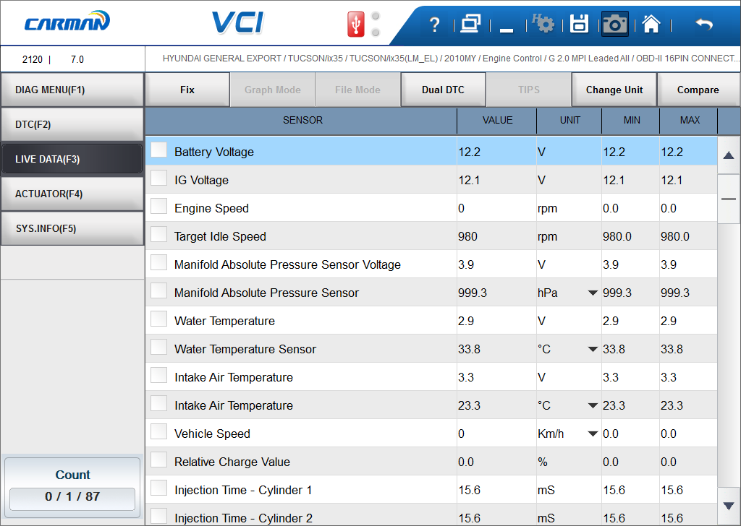741x526 pixels.
Task: Open ACTUATOR(F4) section
Action: [x=72, y=194]
